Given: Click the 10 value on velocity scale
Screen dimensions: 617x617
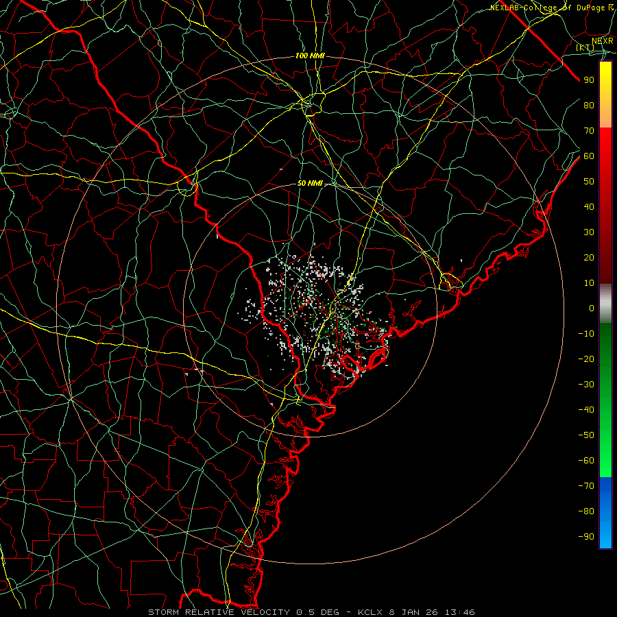Looking at the screenshot, I should pyautogui.click(x=589, y=283).
